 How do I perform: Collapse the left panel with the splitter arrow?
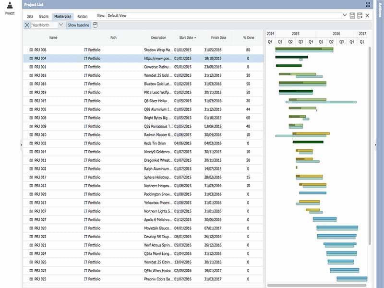click(x=21, y=144)
